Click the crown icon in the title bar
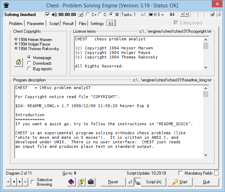Viewport: 225px width, 192px height. click(6, 5)
